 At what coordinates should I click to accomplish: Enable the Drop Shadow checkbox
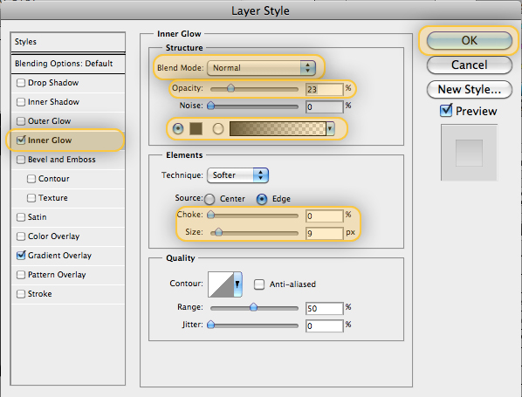[21, 83]
